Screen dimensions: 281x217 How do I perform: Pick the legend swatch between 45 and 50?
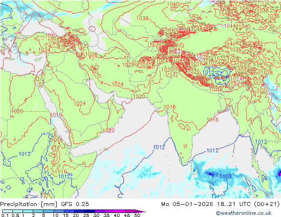coord(130,211)
